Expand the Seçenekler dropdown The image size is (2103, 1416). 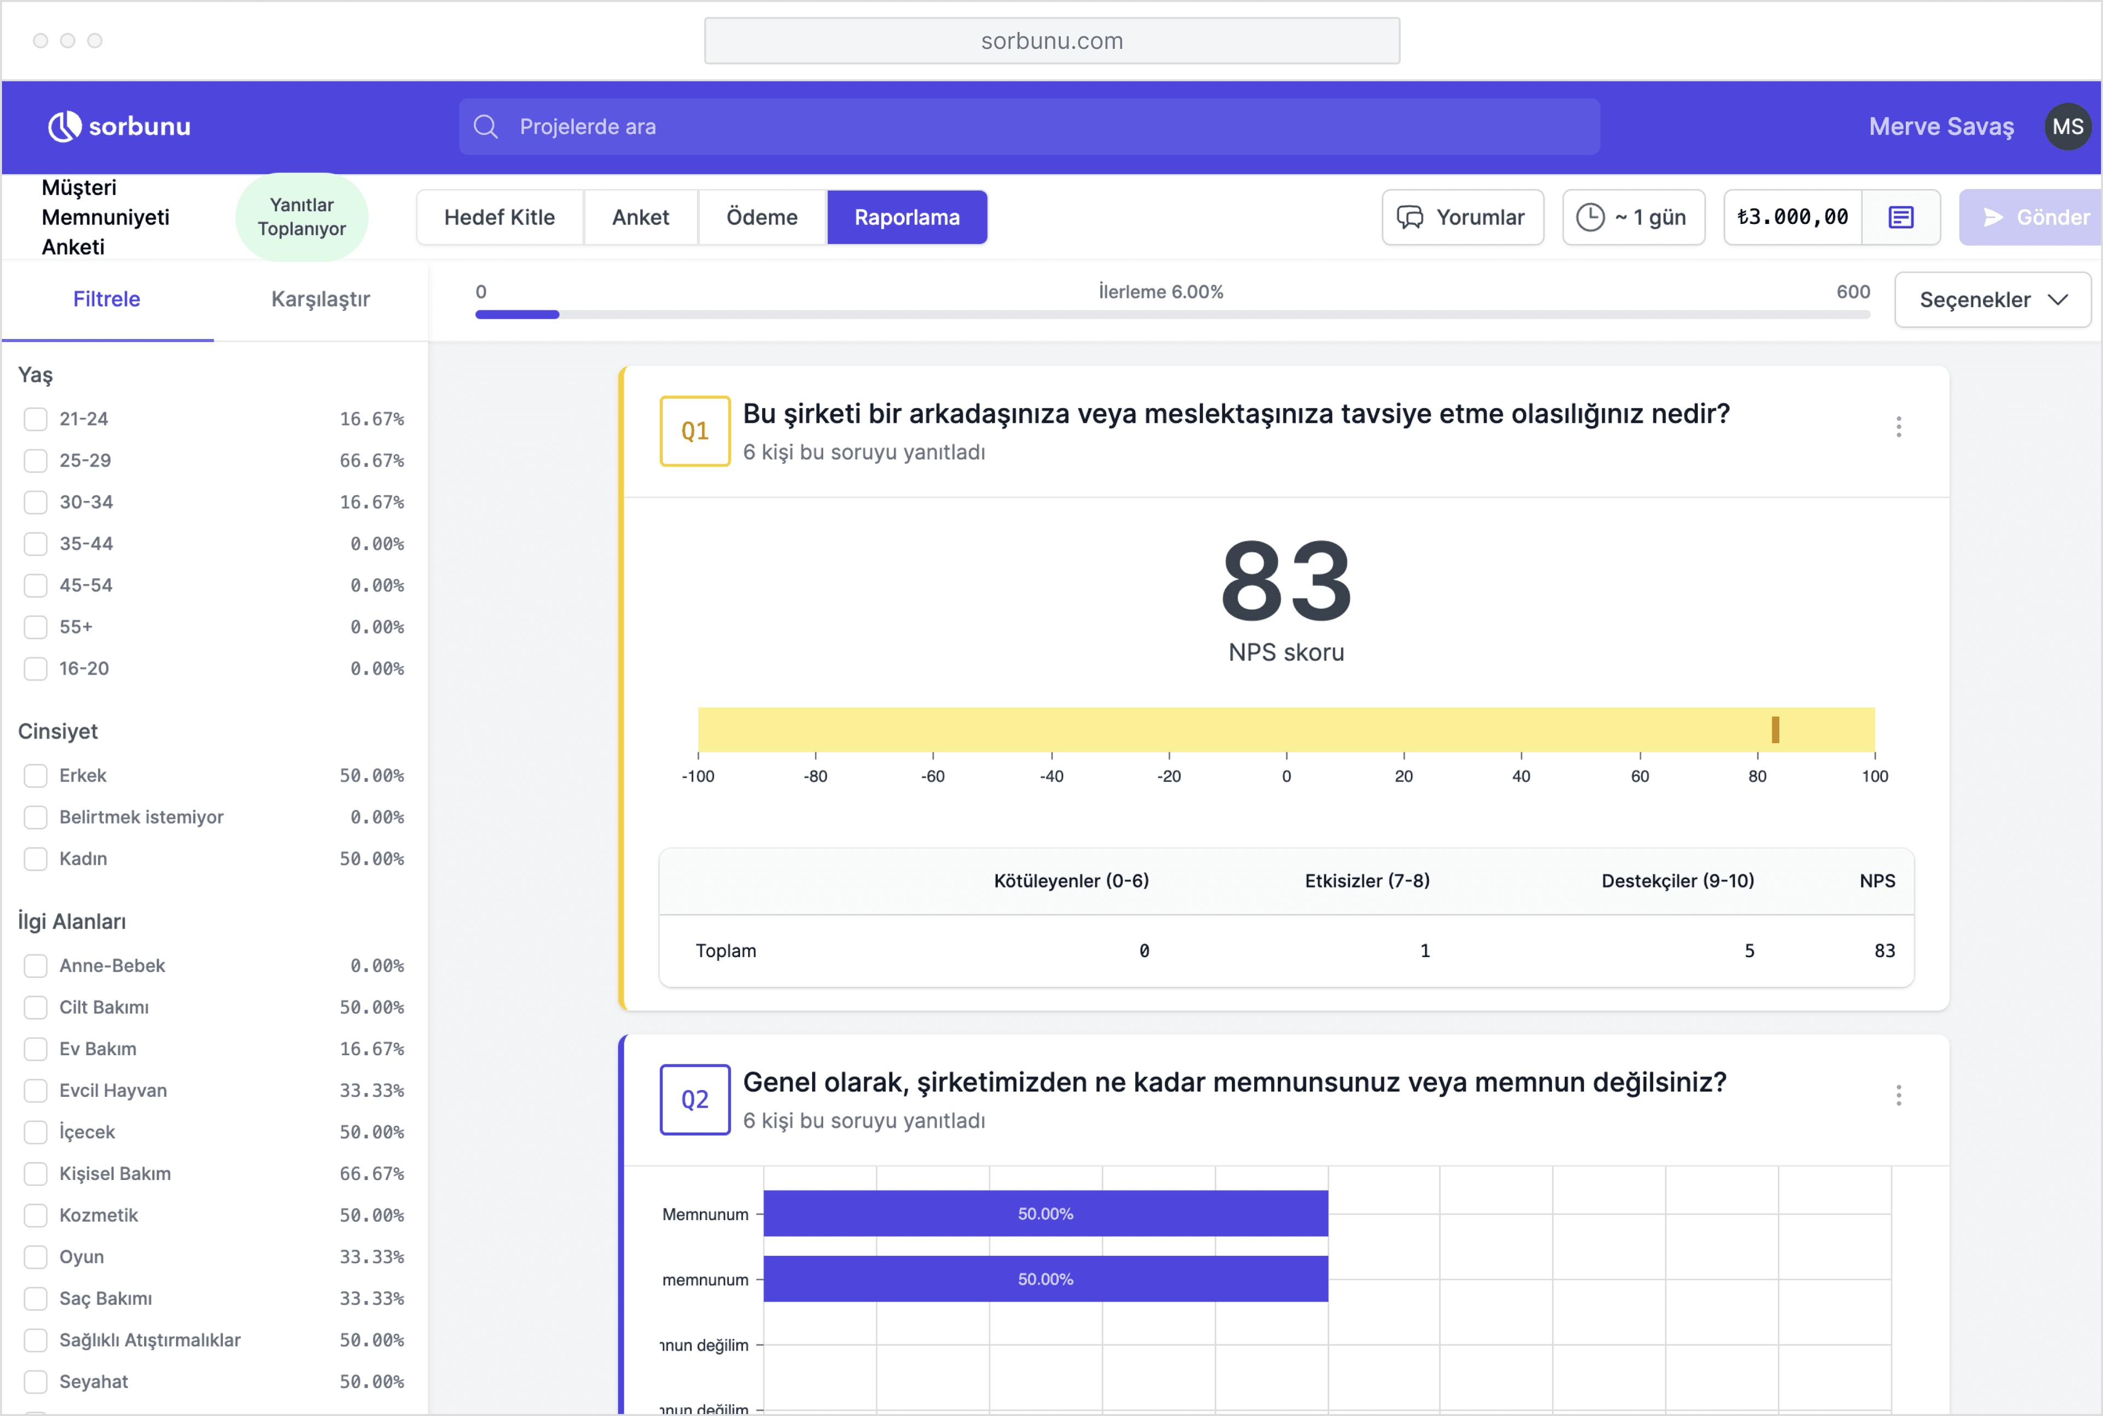[1992, 300]
